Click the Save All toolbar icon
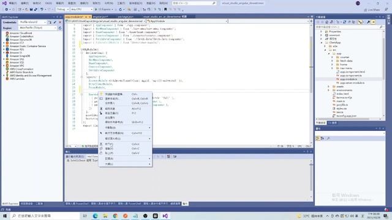Viewport: 392px width, 220px height. pyautogui.click(x=36, y=10)
